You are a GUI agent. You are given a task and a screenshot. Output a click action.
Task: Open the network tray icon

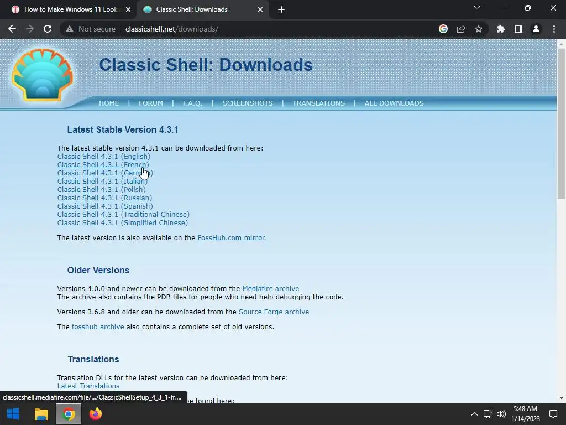point(488,414)
